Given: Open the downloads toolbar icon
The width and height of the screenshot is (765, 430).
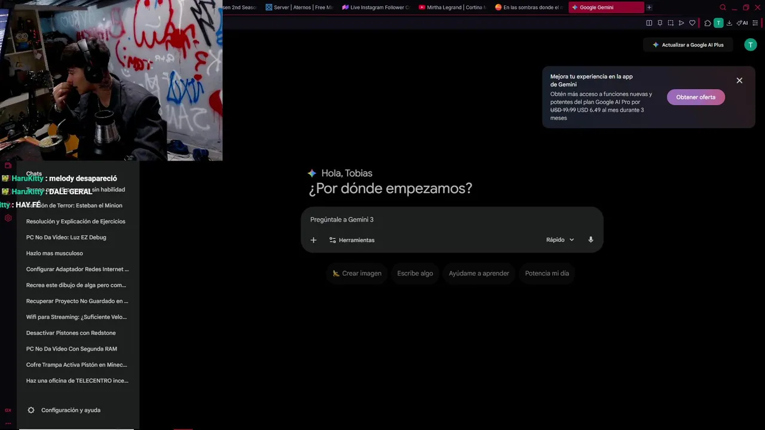Looking at the screenshot, I should pos(729,23).
